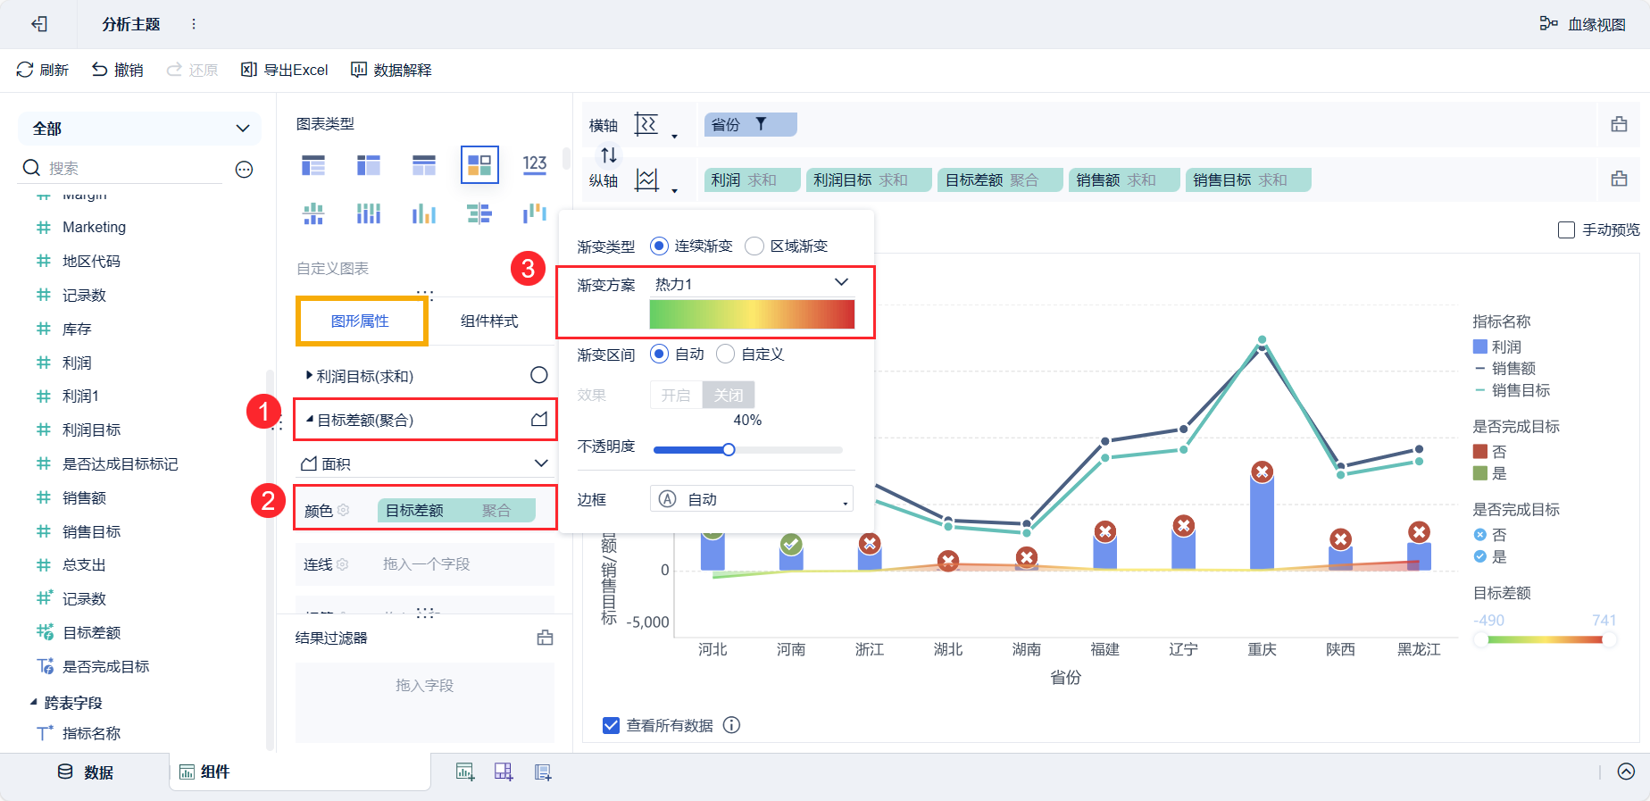1650x801 pixels.
Task: Open the more options menu beside 分析主题
Action: (x=194, y=24)
